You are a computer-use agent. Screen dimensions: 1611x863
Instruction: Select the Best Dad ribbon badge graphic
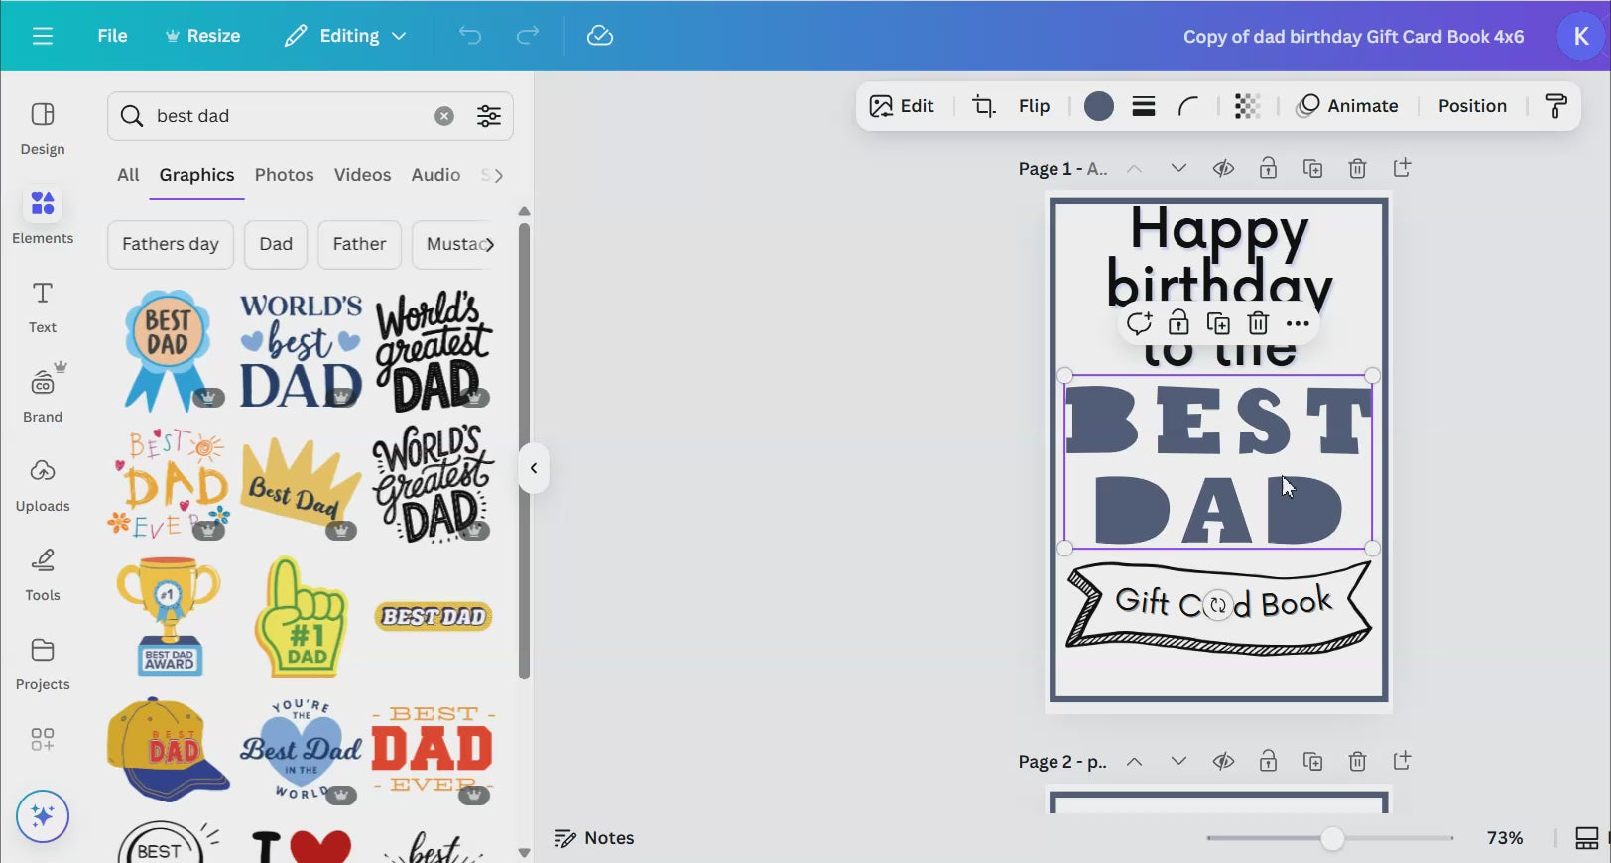tap(167, 350)
